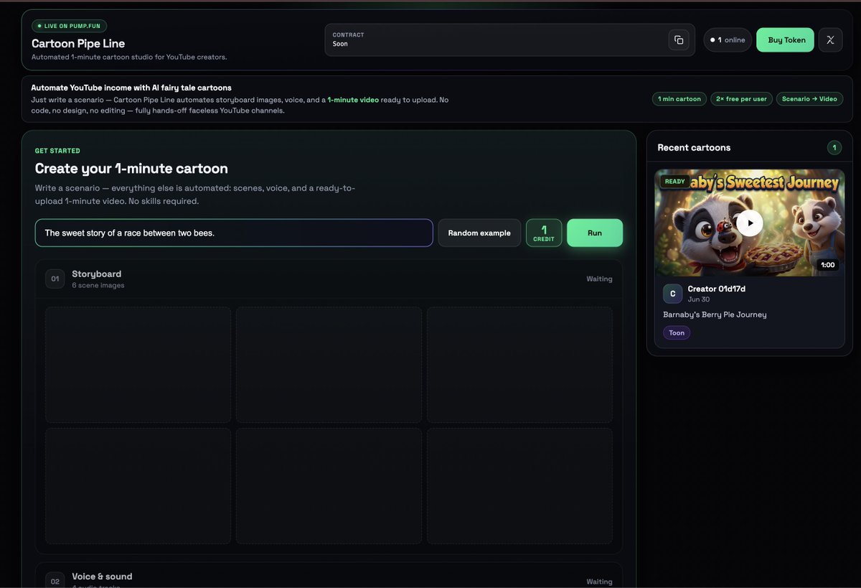Click the Random example button
Image resolution: width=861 pixels, height=588 pixels.
click(479, 233)
